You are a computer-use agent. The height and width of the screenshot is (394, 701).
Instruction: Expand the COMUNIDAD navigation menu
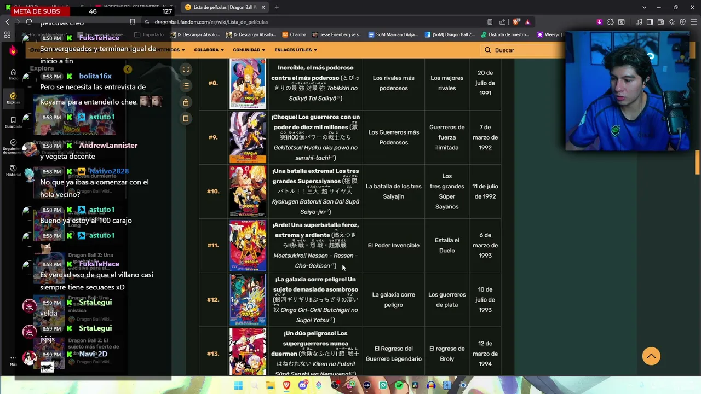[x=249, y=50]
